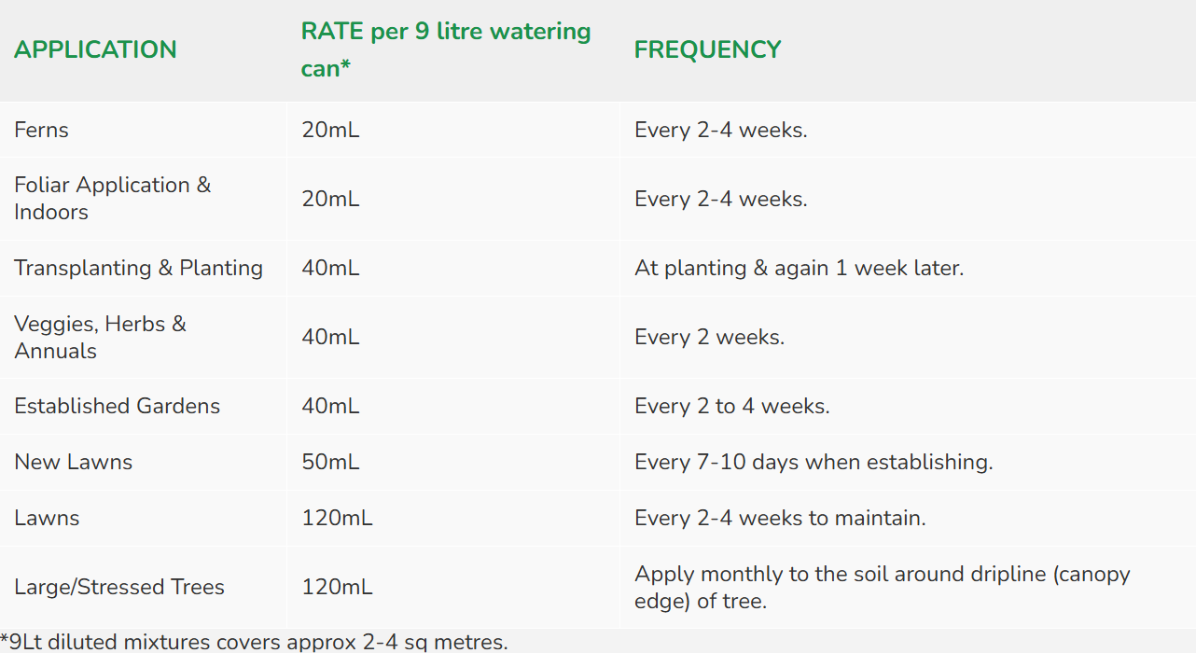Click the Foliar Application & Indoors cell

coord(112,199)
